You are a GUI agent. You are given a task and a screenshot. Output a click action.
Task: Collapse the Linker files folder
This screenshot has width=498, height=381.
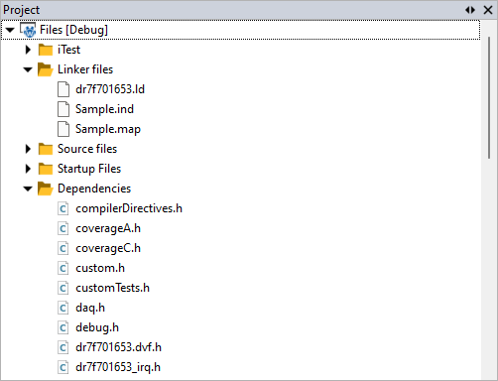pyautogui.click(x=28, y=69)
